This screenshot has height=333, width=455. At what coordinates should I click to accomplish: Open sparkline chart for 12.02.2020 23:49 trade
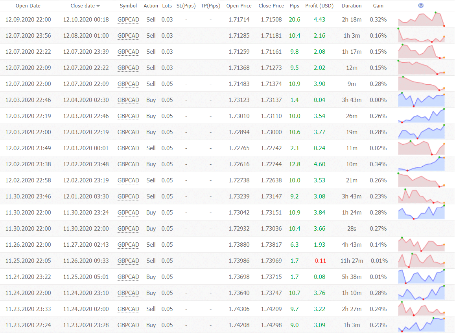pyautogui.click(x=421, y=148)
